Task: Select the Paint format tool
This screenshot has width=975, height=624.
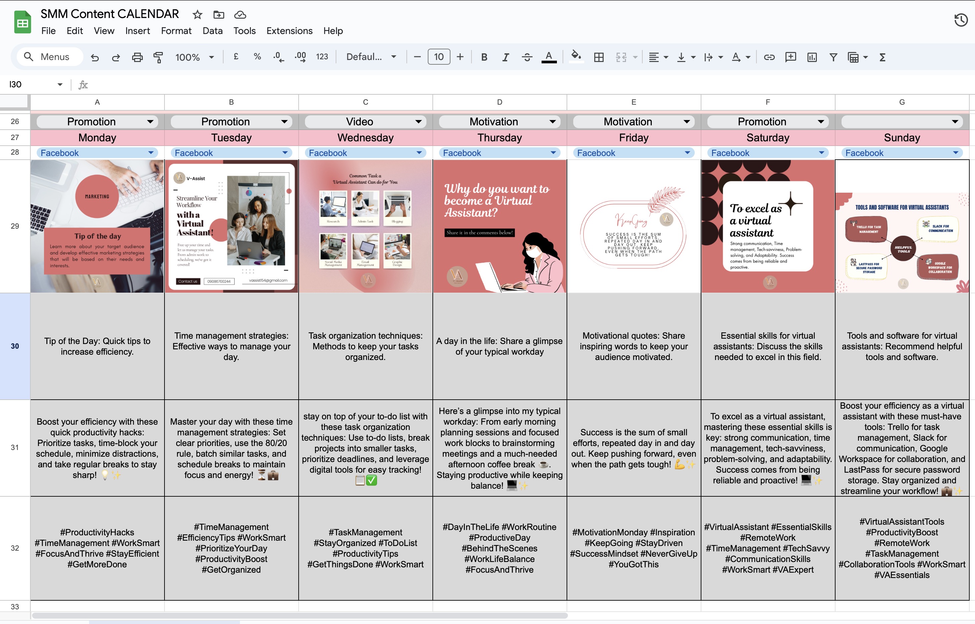Action: point(158,57)
